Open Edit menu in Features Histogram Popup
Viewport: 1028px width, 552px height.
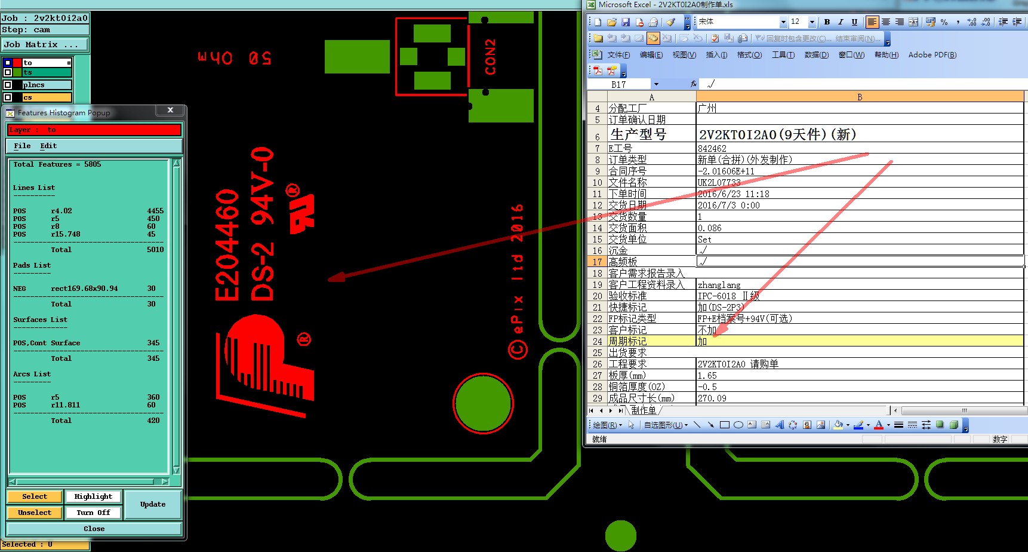(x=48, y=146)
